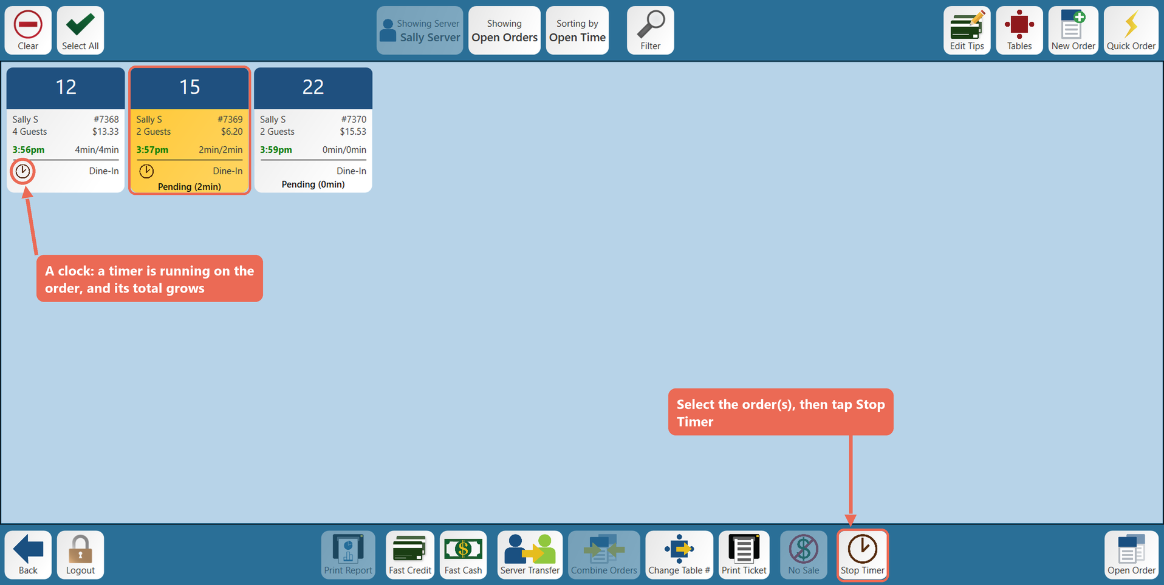Change the Showing Open Orders filter

[504, 30]
